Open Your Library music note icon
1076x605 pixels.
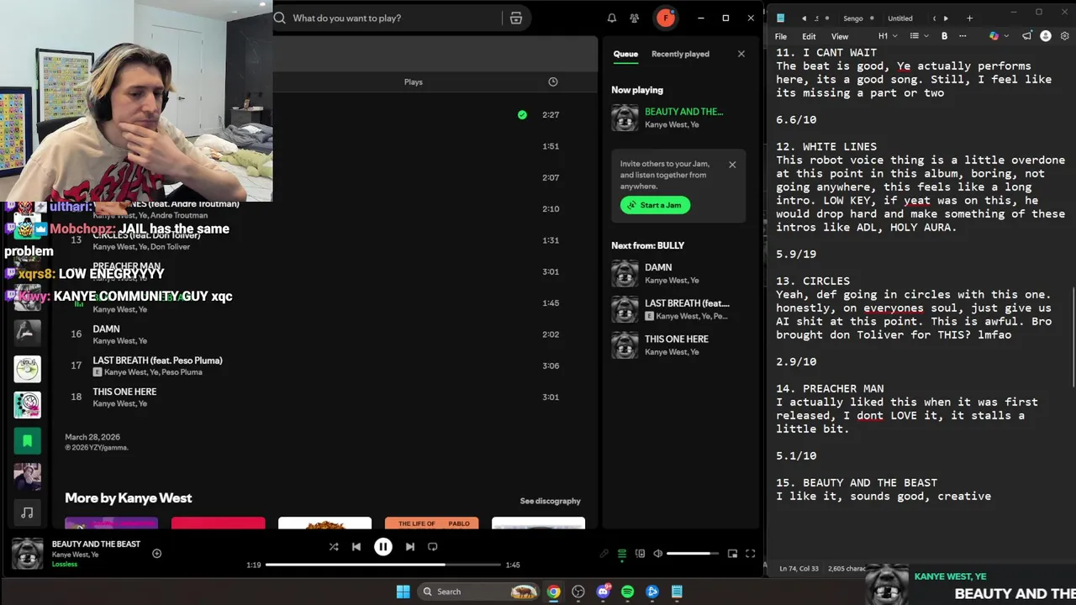(x=27, y=513)
